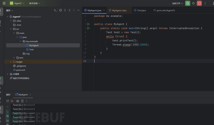Click the locate target icon in project panel

click(60, 10)
